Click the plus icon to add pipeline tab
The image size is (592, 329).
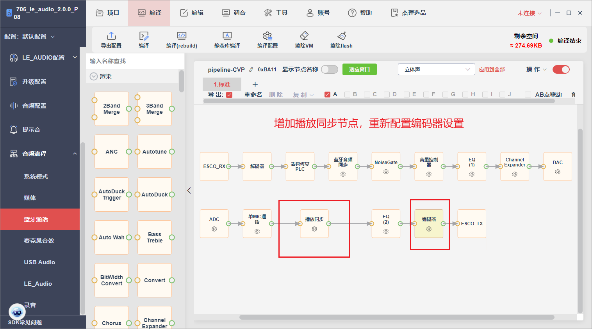[255, 84]
